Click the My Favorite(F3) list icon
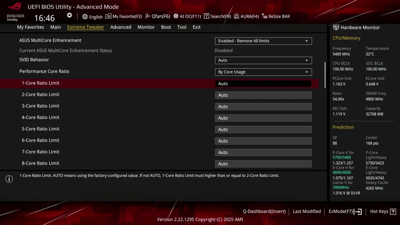 pos(108,16)
